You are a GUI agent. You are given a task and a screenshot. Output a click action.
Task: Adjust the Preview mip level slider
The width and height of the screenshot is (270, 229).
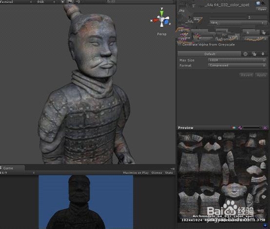point(252,128)
